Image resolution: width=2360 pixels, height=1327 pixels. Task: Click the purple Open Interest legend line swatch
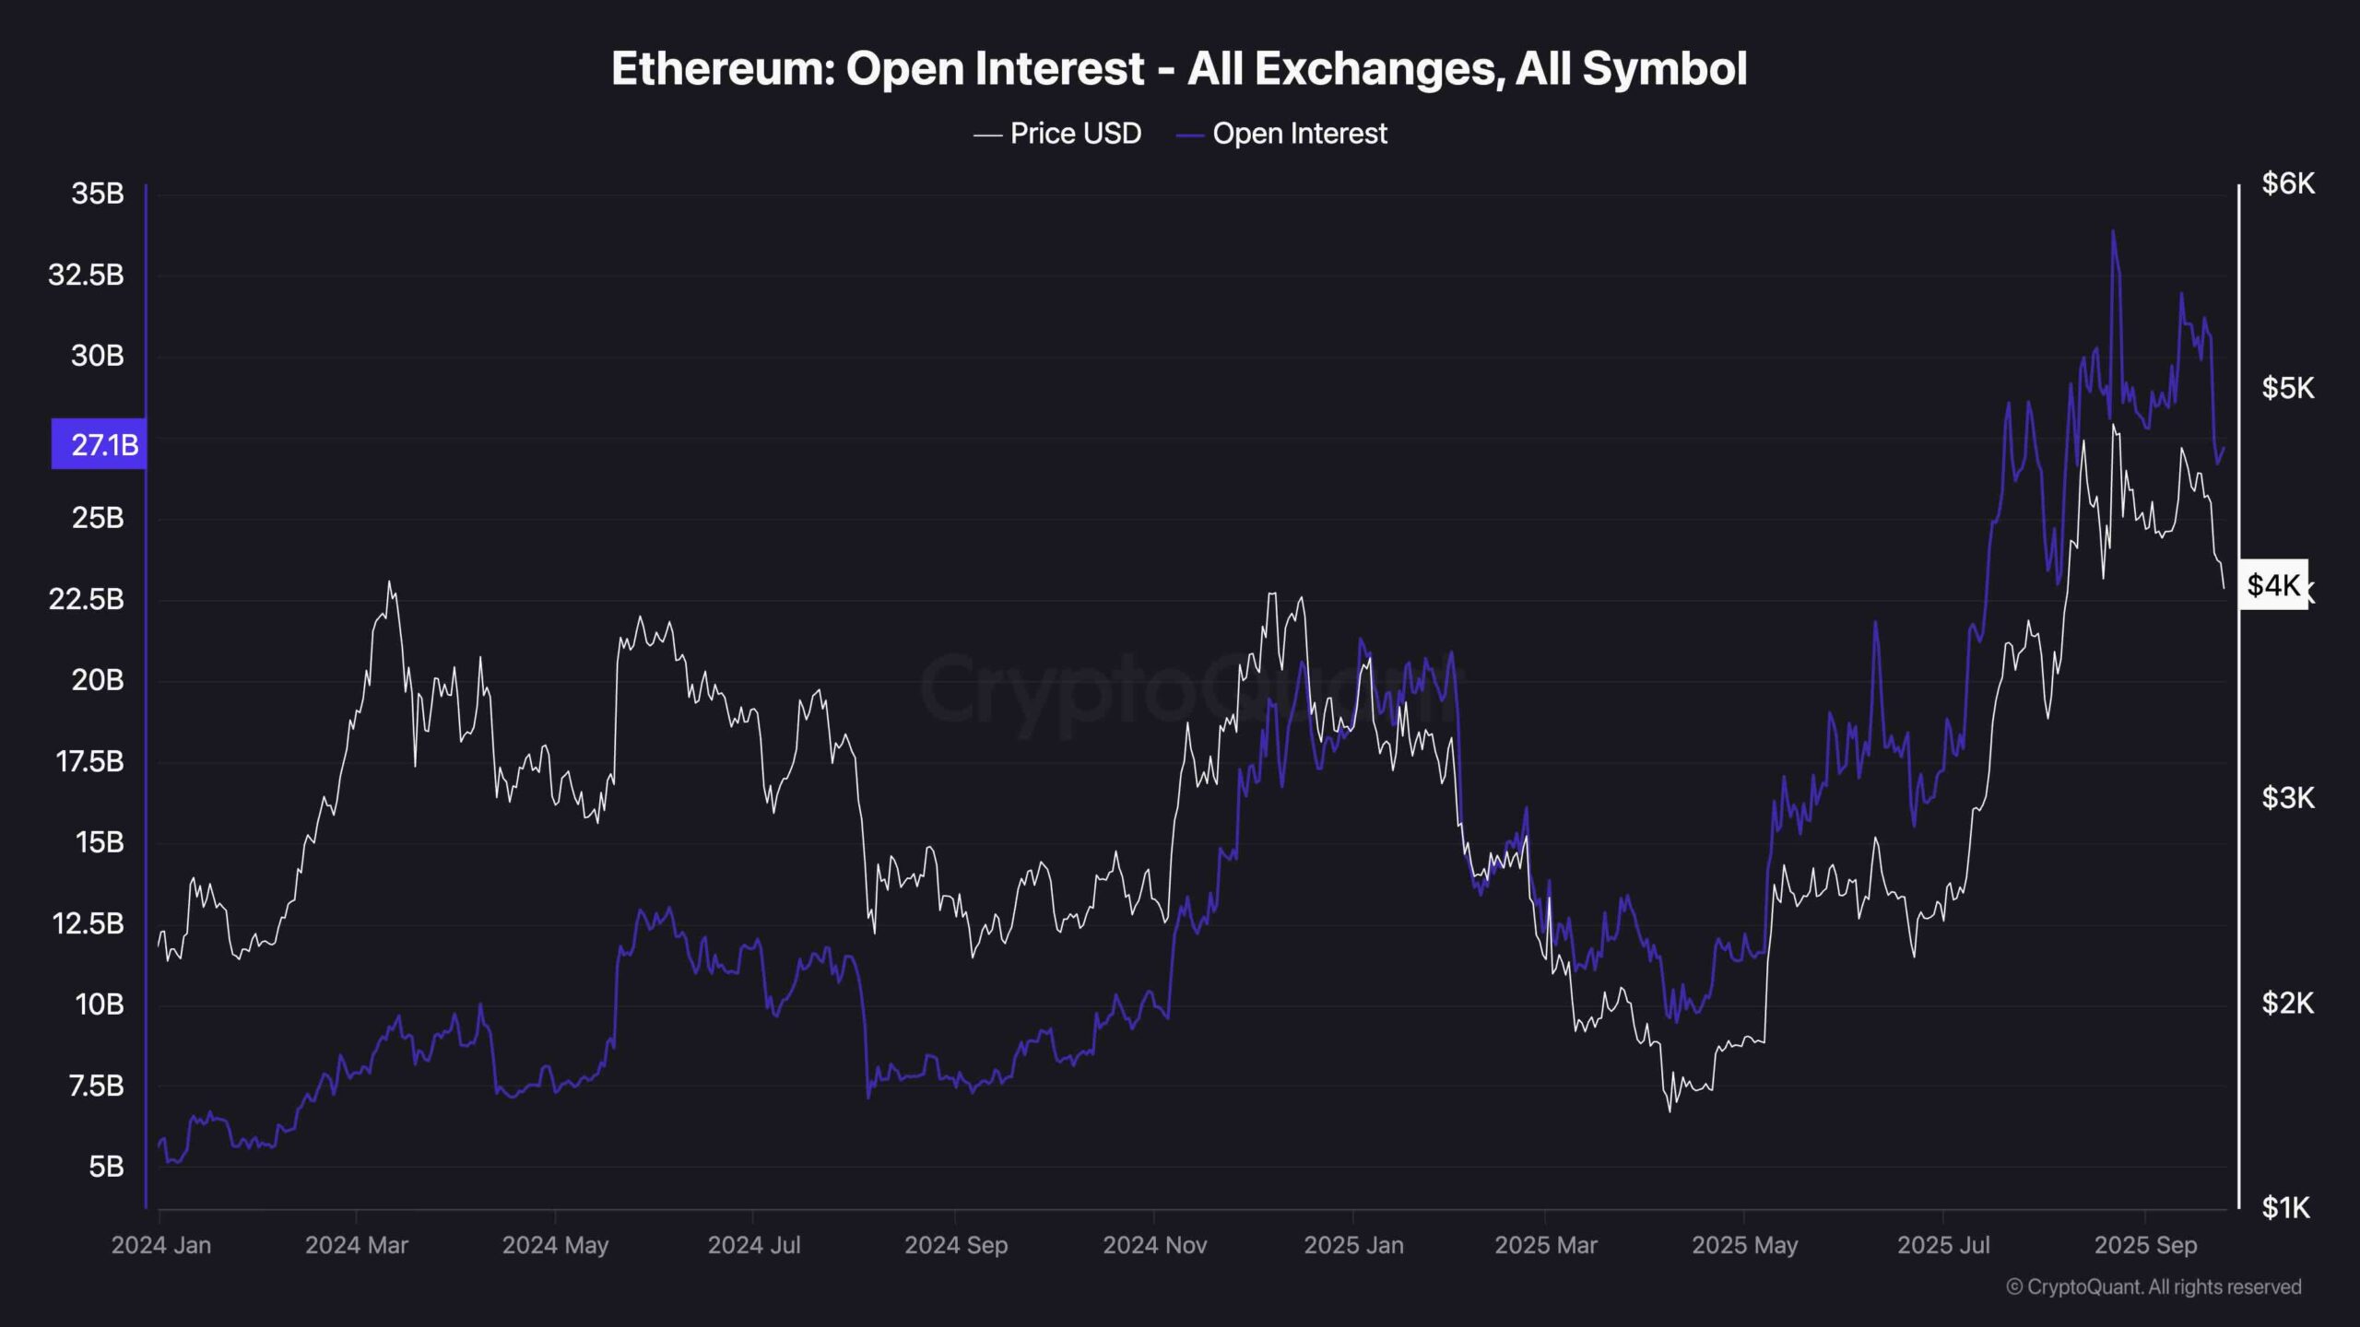(1190, 135)
